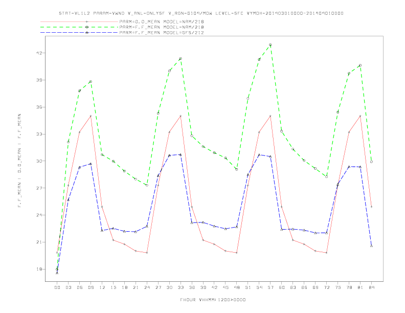Click the circle marker in the green legend line
Viewport: 405px width, 313px height.
coord(87,27)
